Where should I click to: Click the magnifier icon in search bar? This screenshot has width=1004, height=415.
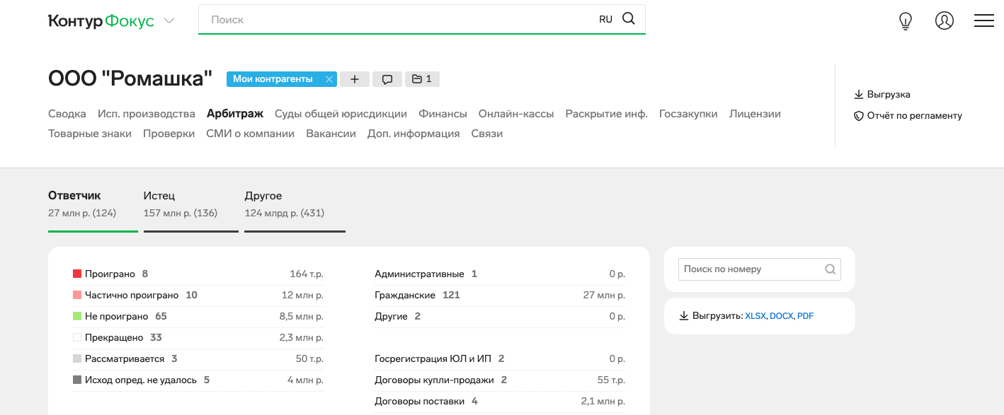(628, 19)
